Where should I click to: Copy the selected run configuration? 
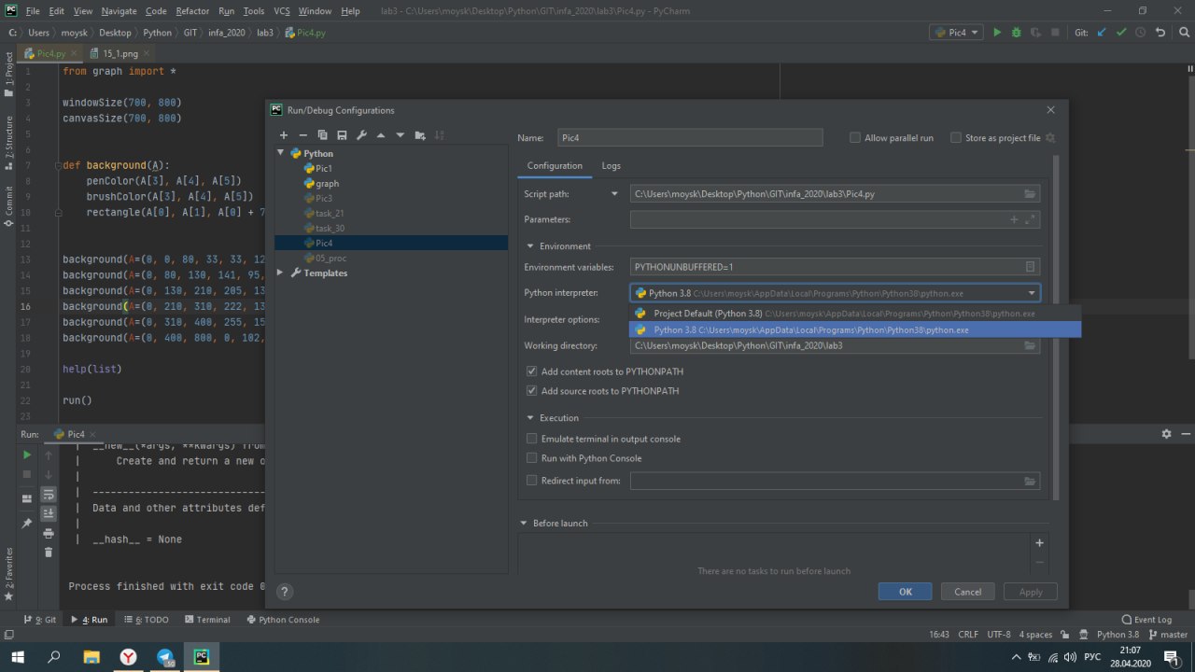coord(322,135)
